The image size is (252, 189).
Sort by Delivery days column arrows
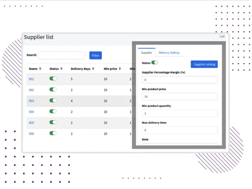[93, 69]
